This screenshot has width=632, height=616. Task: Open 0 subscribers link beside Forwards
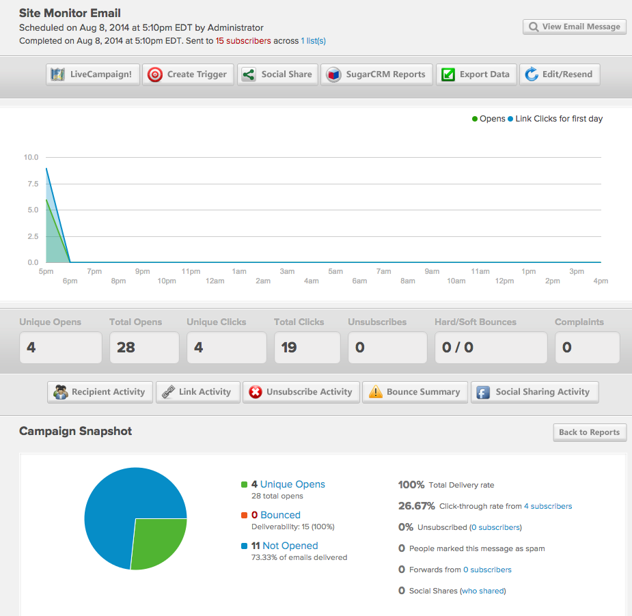(487, 570)
